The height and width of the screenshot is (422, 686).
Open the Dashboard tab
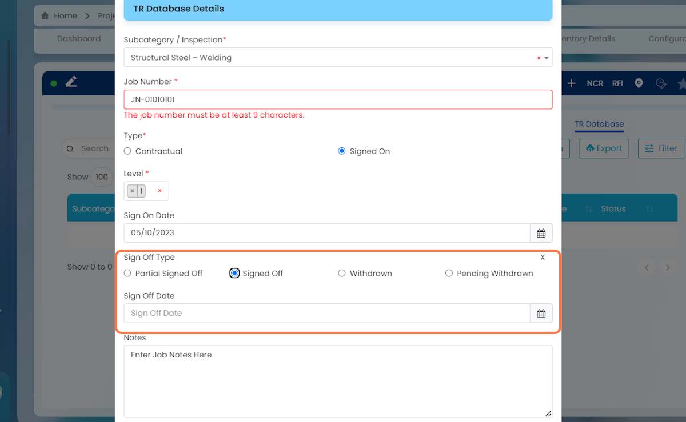click(x=79, y=39)
